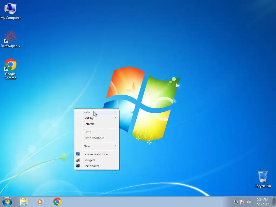Open the network tray icon
Screen dimensions: 276x207
coord(236,202)
